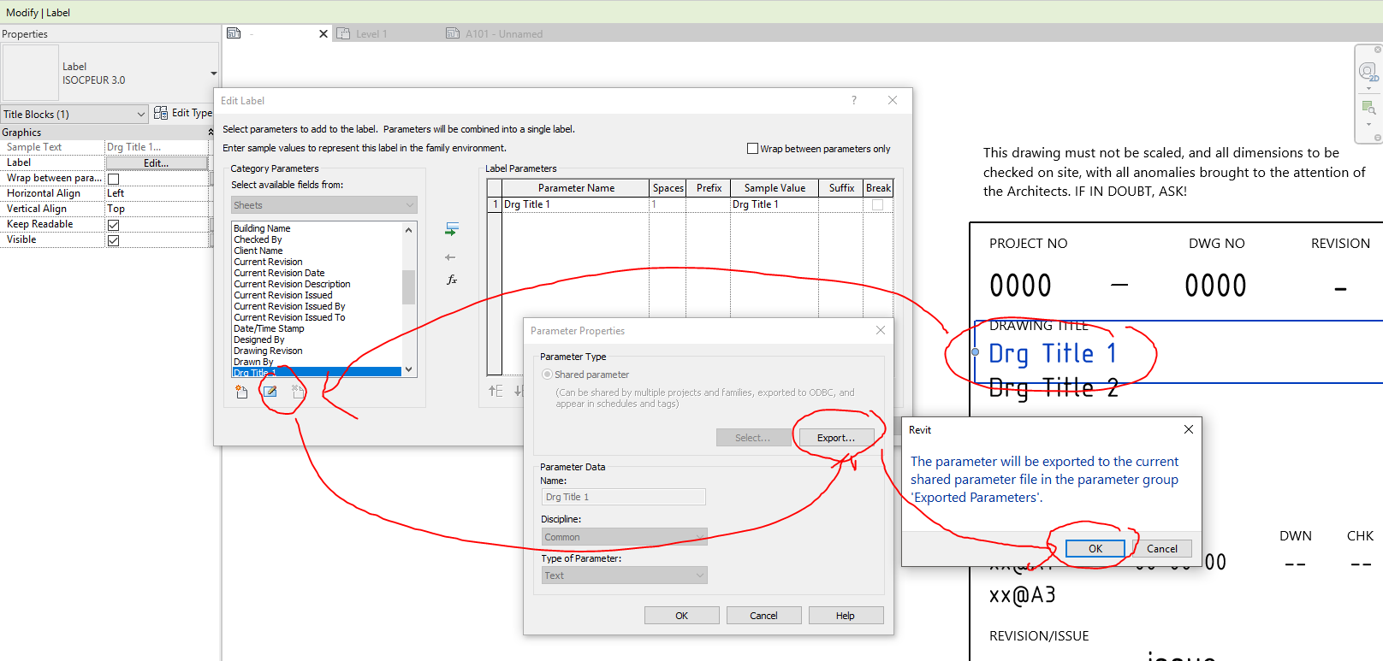The image size is (1383, 661).
Task: Toggle Wrap between parameters in Properties panel
Action: [x=114, y=179]
